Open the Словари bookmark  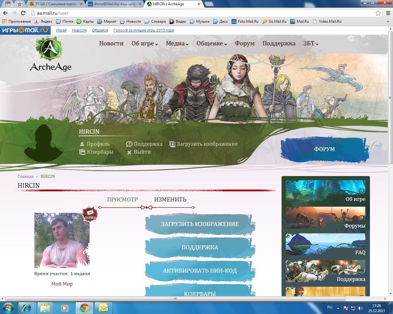coord(155,21)
